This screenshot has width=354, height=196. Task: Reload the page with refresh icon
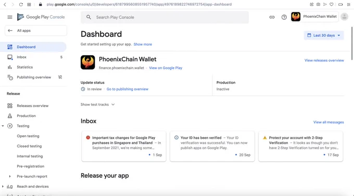[x=21, y=4]
